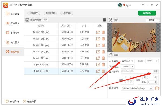This screenshot has height=106, width=162.
Task: Expand the 比例 100% dropdown
Action: [152, 61]
